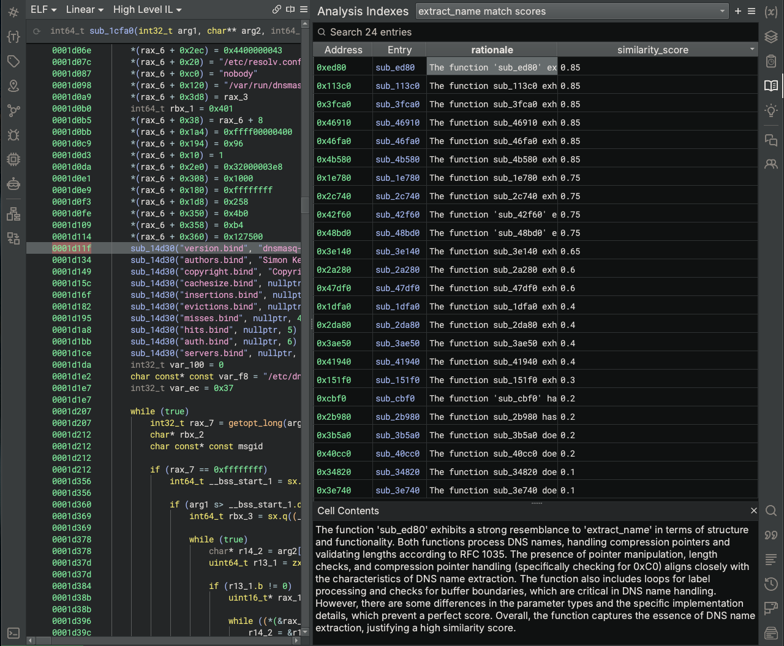Click sub_14d30 call with "authors.bind"

pos(216,260)
